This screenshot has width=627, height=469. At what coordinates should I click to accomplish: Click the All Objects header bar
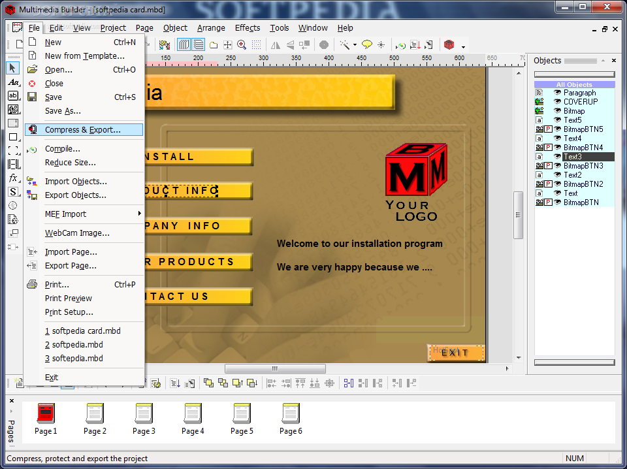(x=574, y=84)
